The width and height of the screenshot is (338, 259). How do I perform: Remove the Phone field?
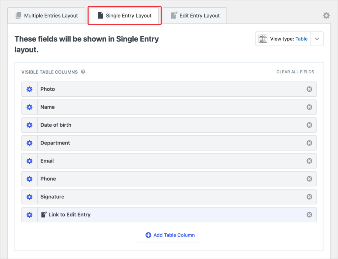[309, 179]
